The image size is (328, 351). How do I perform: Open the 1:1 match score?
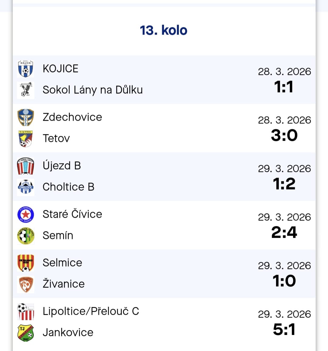[x=284, y=87]
